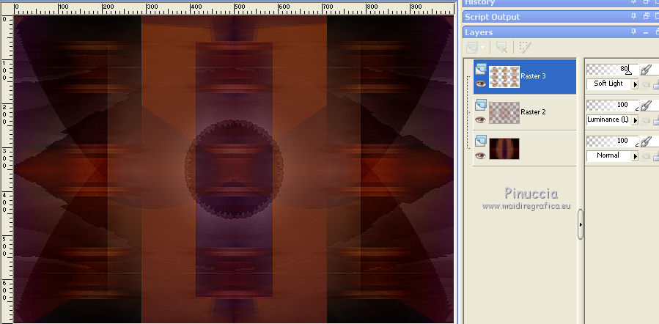
Task: Select the Raster 3 layer name
Action: [533, 76]
